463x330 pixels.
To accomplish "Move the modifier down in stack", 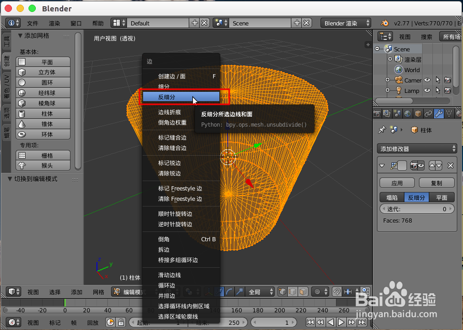I will coord(439,166).
